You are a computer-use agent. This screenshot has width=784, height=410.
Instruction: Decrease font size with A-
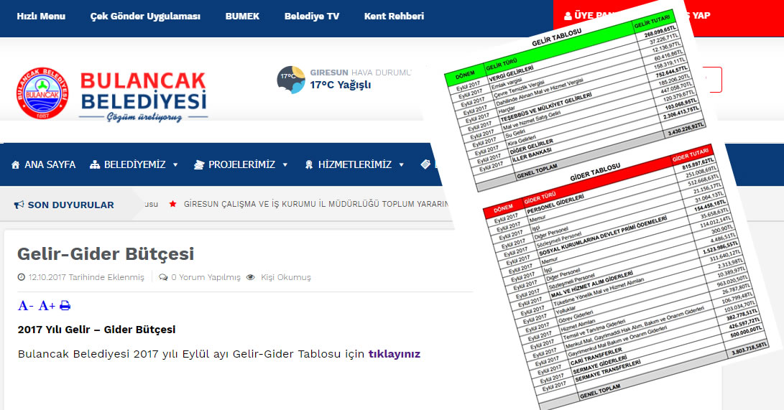tap(25, 306)
